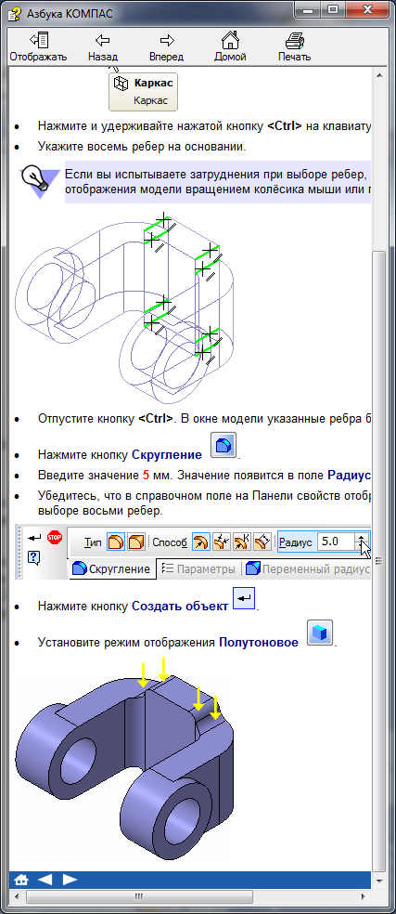This screenshot has width=396, height=914.
Task: Go forward with the Вперед button
Action: click(x=167, y=47)
